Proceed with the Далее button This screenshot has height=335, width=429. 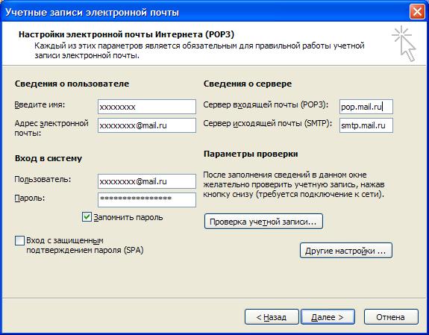[328, 317]
